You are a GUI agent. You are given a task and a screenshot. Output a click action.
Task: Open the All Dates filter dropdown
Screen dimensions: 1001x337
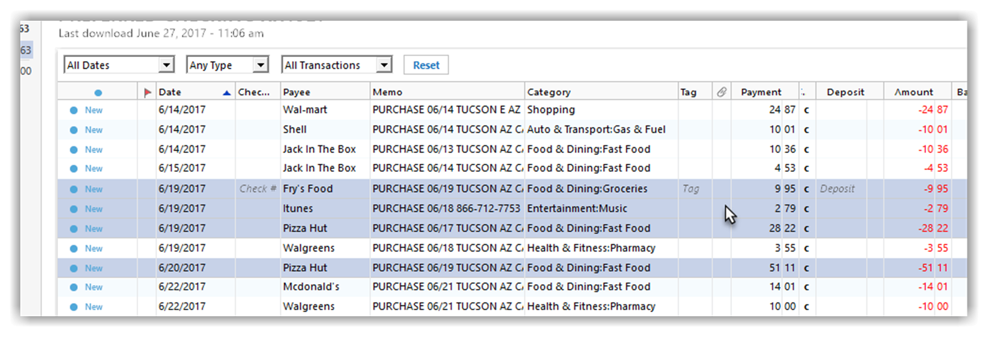click(166, 65)
